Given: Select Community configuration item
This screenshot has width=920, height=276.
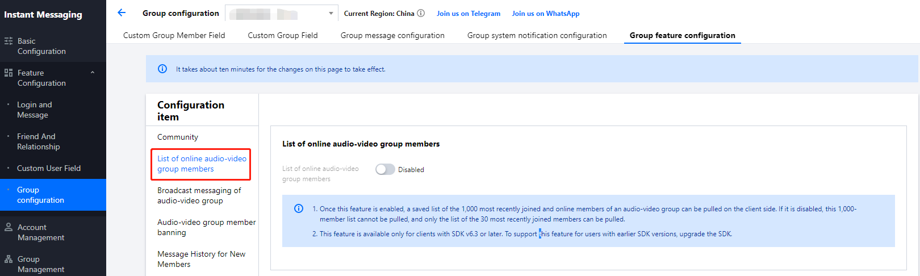Looking at the screenshot, I should 178,137.
